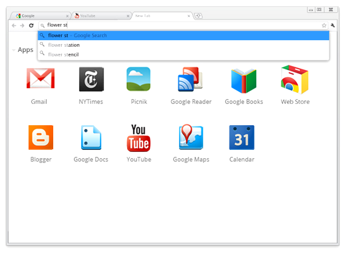Click the Web Store label
Screen dimensions: 344x253
pos(295,102)
